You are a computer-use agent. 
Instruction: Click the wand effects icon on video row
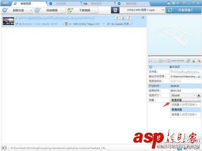129,18
